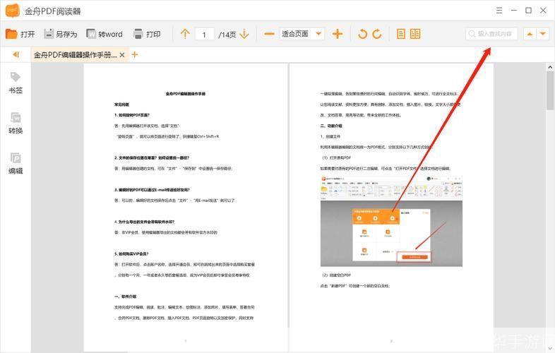Image resolution: width=555 pixels, height=353 pixels.
Task: Click the embedded screenshot on page two
Action: pyautogui.click(x=391, y=220)
